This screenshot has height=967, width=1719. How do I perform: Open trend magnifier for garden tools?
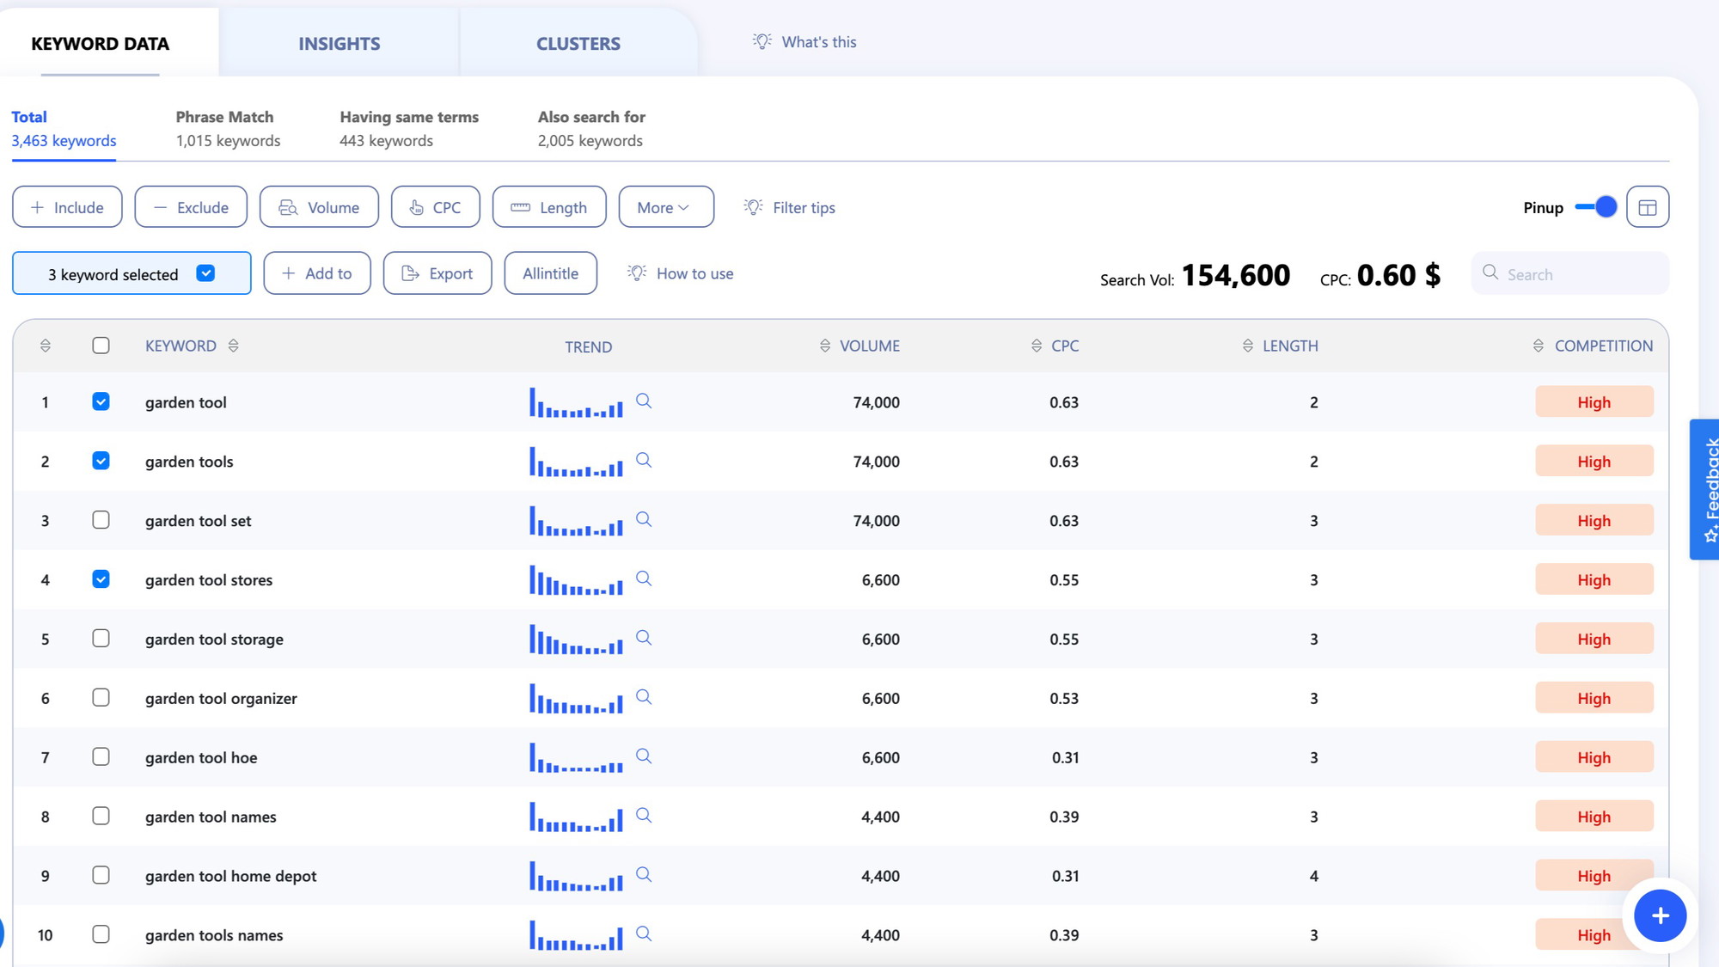pyautogui.click(x=644, y=460)
